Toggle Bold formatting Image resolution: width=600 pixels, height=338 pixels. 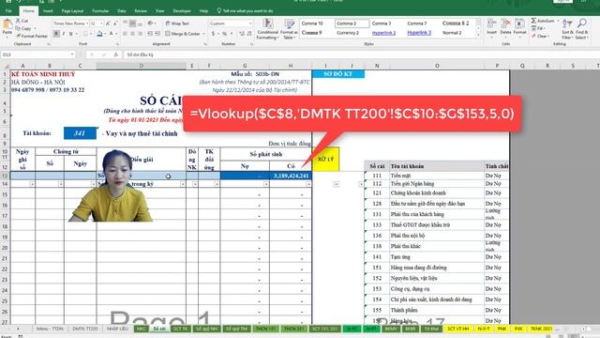pyautogui.click(x=56, y=34)
